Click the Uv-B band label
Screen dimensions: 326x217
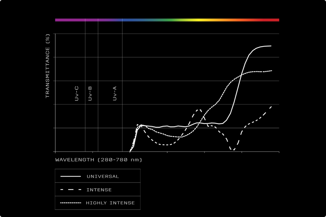pyautogui.click(x=90, y=94)
